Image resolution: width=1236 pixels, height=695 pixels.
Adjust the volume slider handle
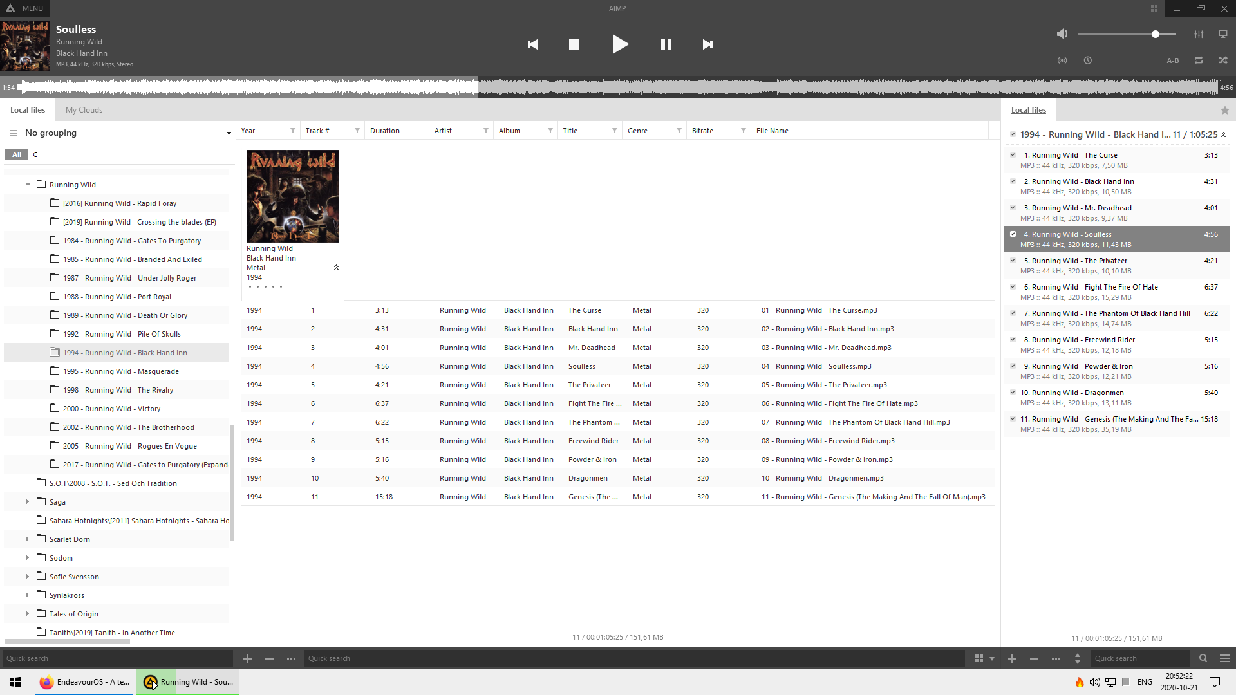[x=1156, y=34]
